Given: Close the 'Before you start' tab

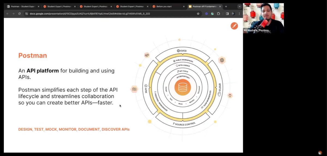Looking at the screenshot, I should pyautogui.click(x=183, y=6).
